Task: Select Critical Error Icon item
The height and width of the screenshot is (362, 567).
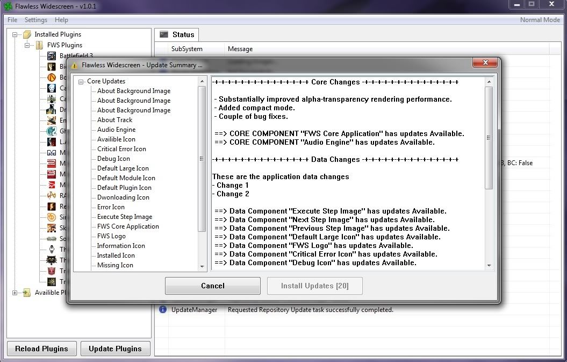Action: click(121, 149)
